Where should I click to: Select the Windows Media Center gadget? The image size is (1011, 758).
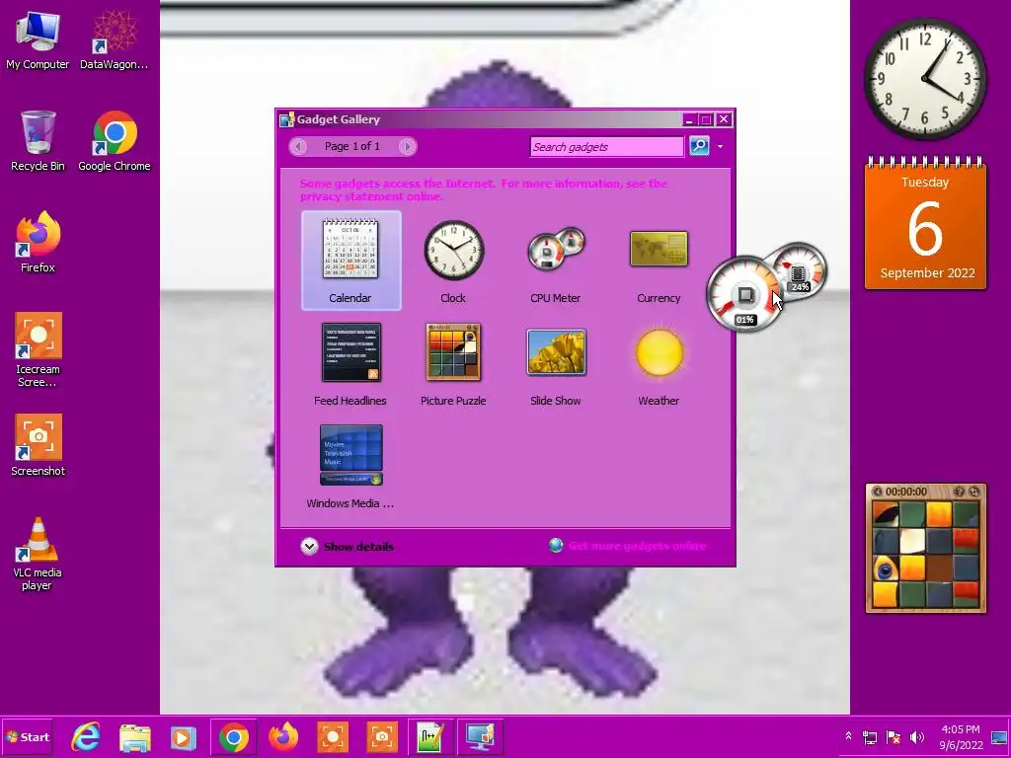pos(350,467)
